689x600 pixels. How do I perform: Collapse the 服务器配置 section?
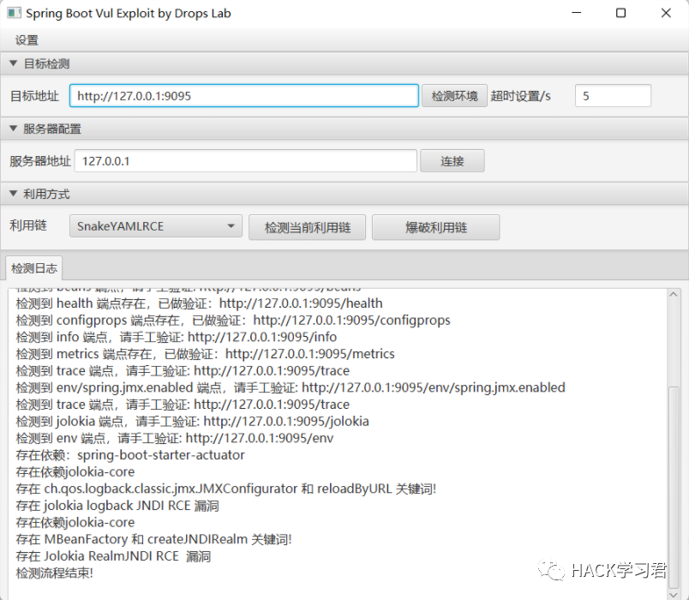pos(13,129)
